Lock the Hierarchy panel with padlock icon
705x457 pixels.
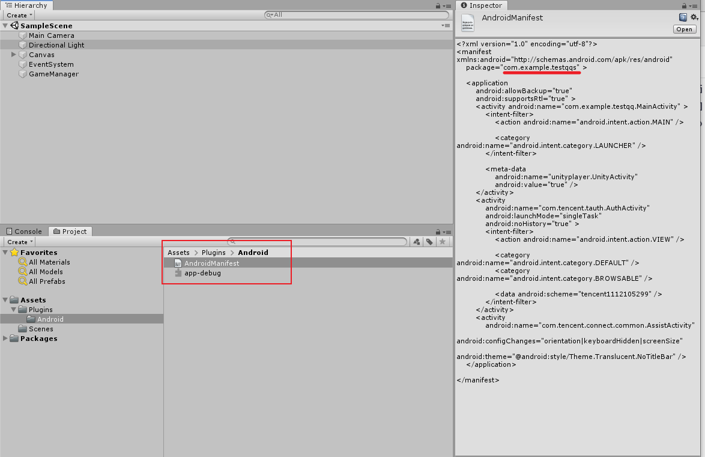[x=438, y=6]
